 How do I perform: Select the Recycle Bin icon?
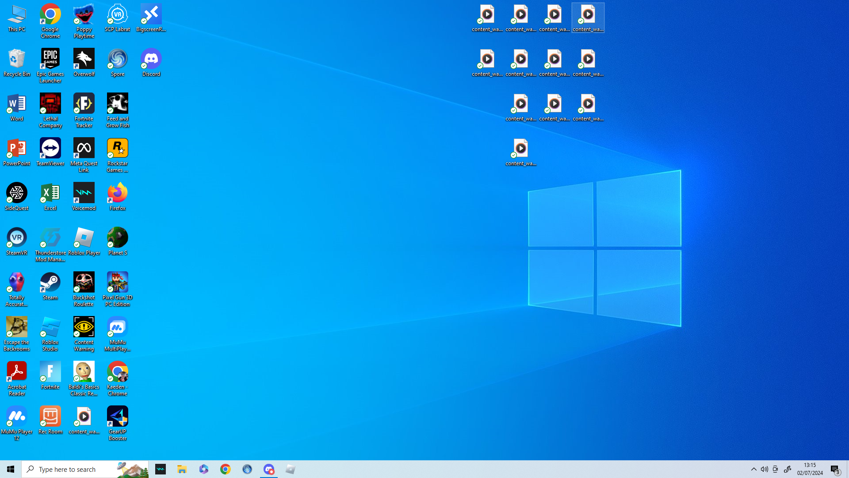(x=17, y=62)
